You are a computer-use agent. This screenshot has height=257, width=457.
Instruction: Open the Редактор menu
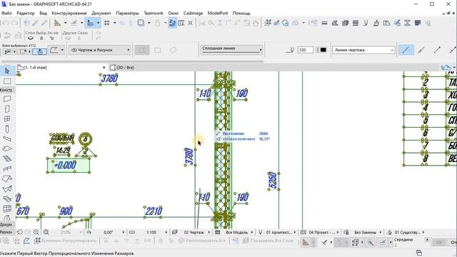click(26, 13)
